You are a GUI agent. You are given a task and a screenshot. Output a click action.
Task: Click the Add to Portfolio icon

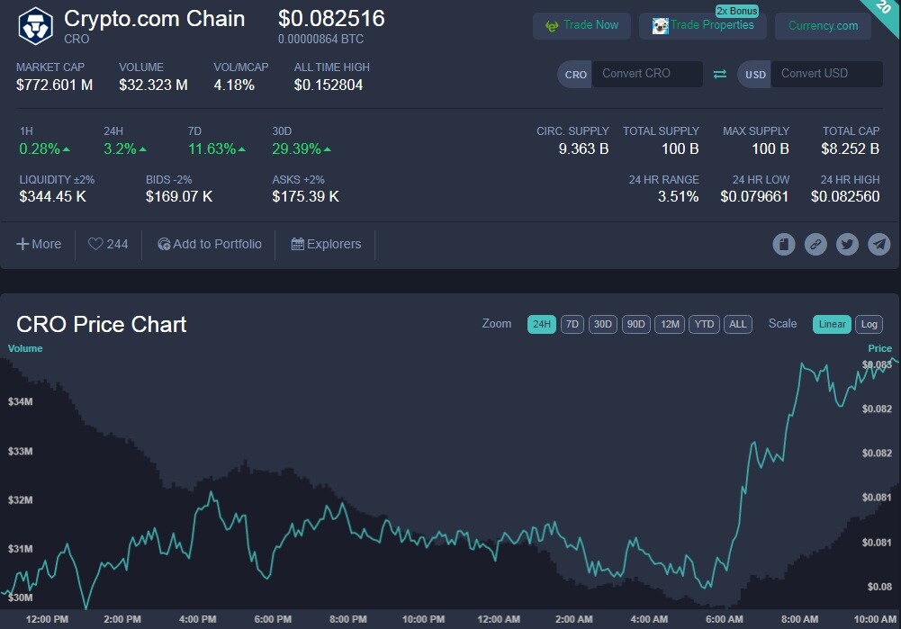tap(164, 244)
